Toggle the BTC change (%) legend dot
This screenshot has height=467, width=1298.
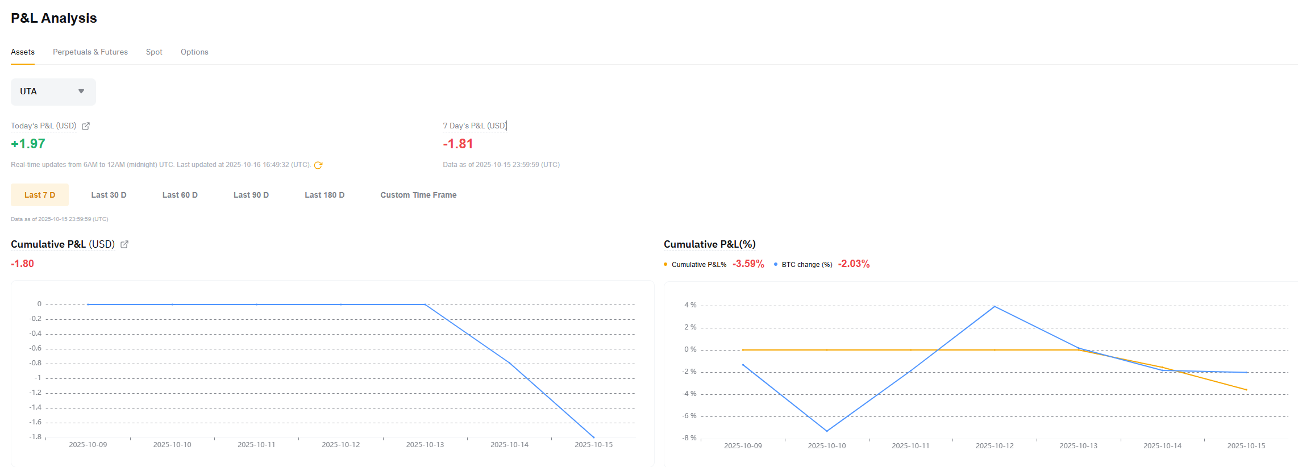tap(776, 264)
